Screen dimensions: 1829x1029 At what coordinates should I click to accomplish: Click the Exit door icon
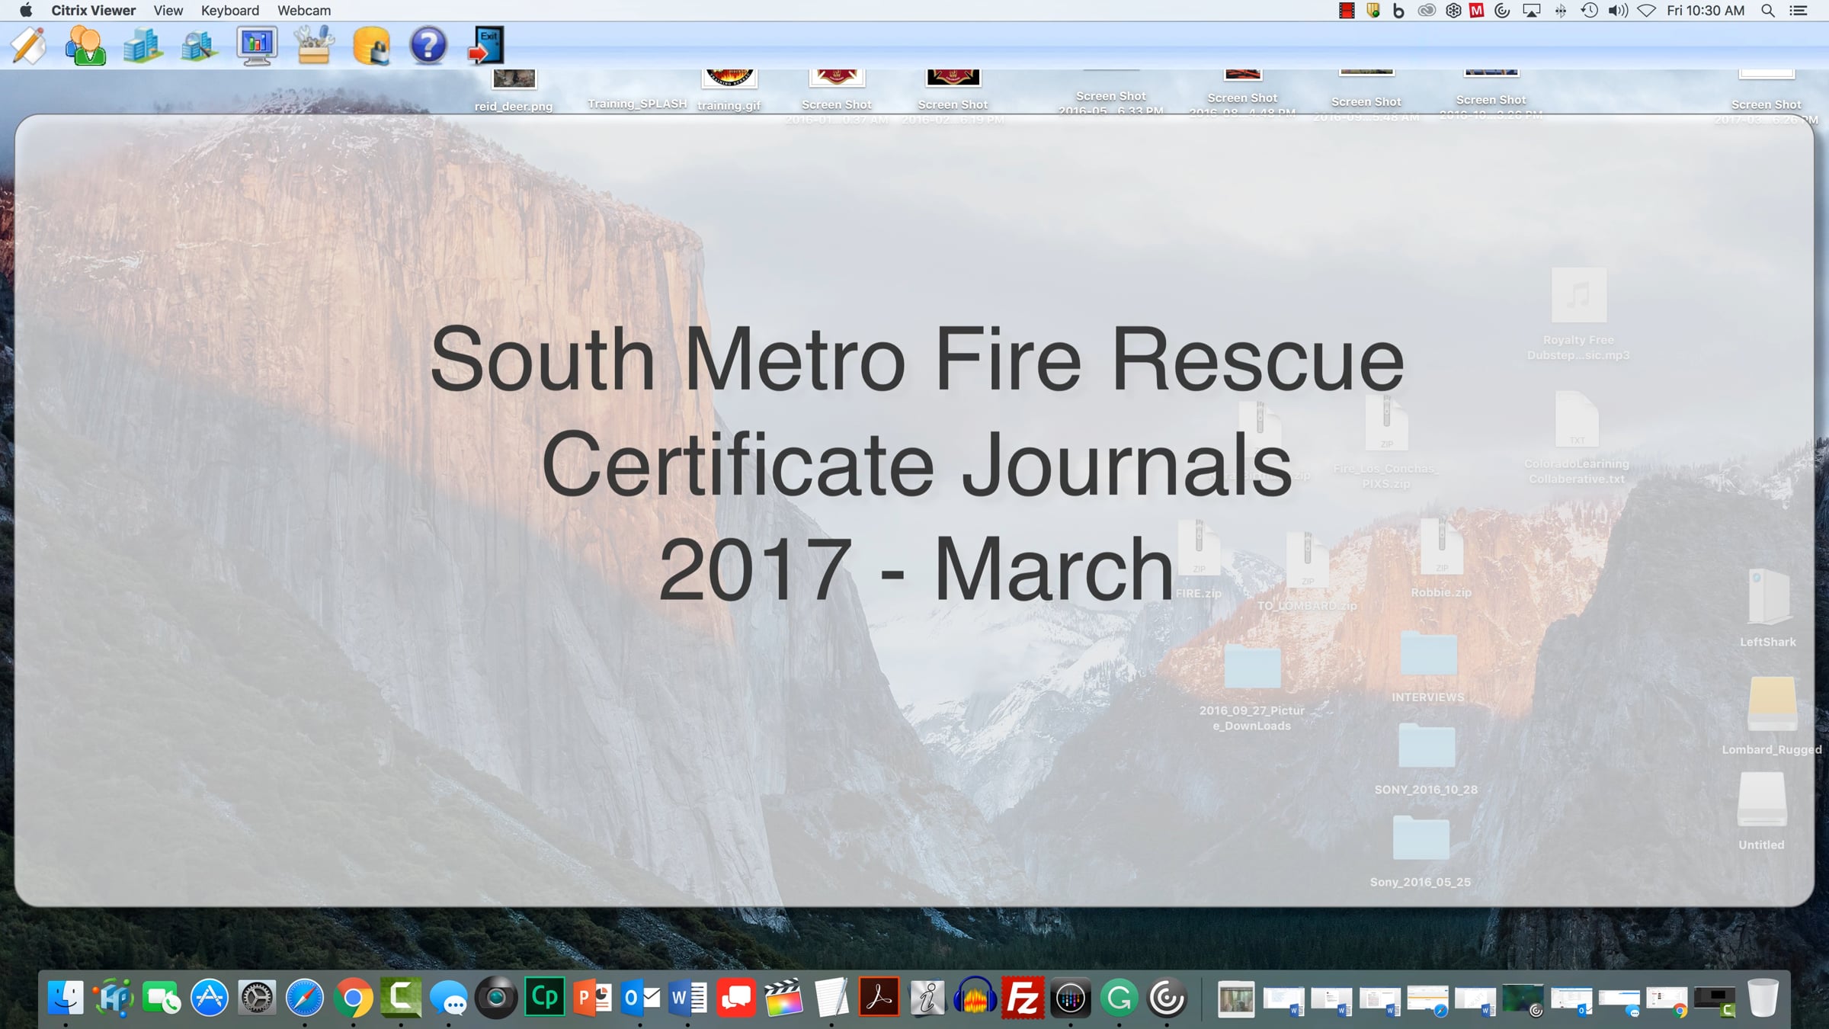click(486, 46)
